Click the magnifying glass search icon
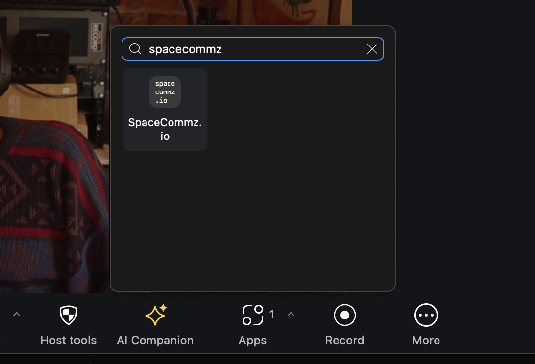This screenshot has width=535, height=364. click(x=135, y=49)
